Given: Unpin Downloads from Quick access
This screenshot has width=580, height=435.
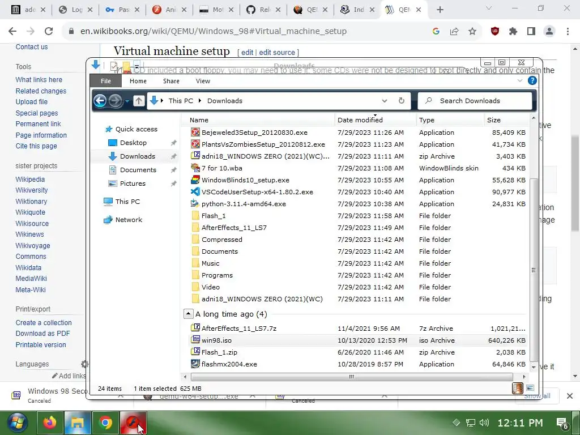Looking at the screenshot, I should [x=173, y=156].
